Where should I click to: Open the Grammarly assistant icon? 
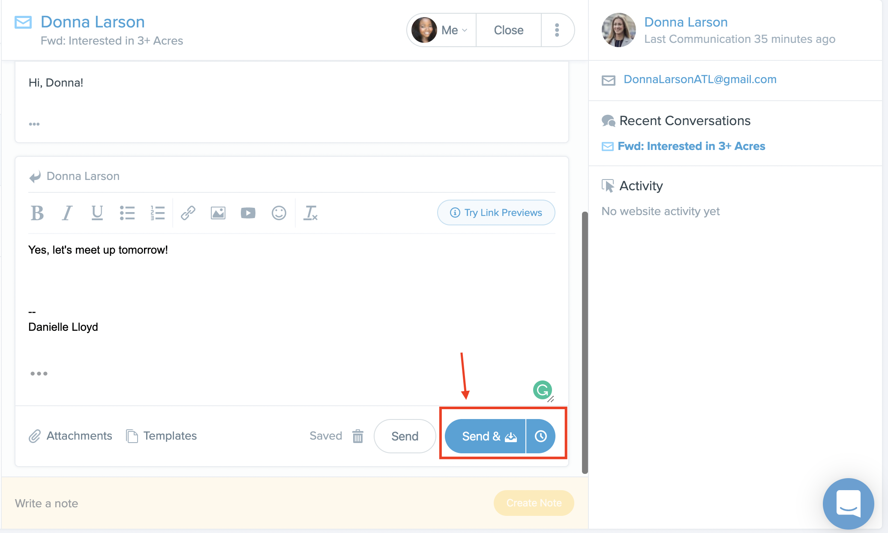pyautogui.click(x=542, y=390)
